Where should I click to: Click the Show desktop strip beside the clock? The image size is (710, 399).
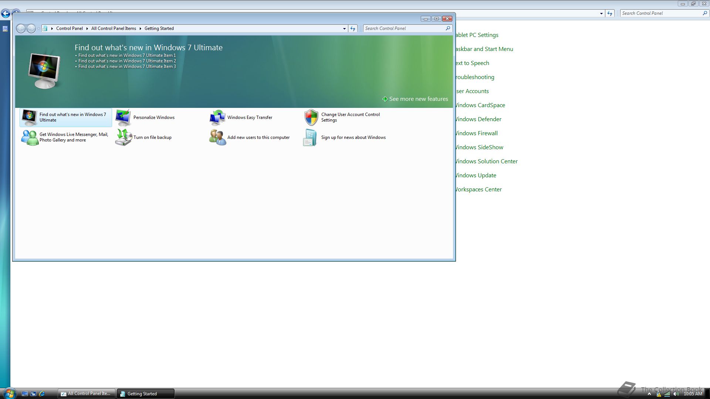pyautogui.click(x=707, y=394)
